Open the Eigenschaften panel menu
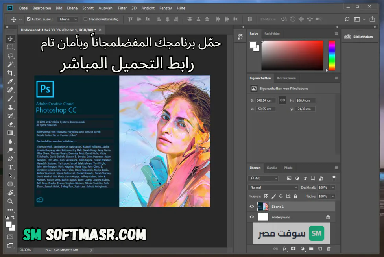 point(336,78)
